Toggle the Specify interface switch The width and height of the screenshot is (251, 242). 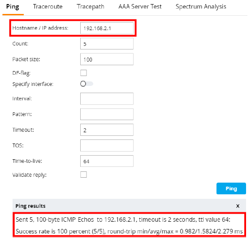[87, 84]
